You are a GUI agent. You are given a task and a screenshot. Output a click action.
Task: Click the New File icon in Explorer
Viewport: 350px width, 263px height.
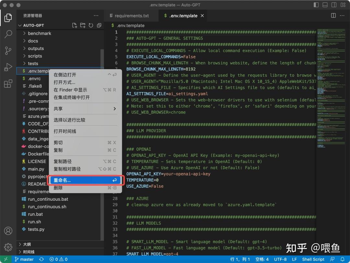tap(74, 25)
